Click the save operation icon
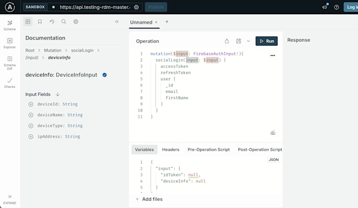Screen dimensions: 358x208 [x=238, y=41]
